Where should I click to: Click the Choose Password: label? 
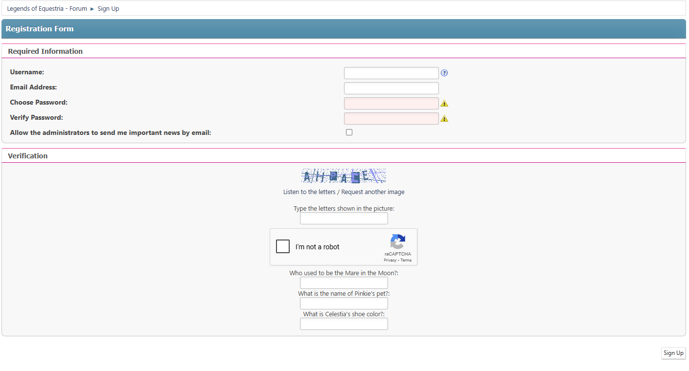coord(39,102)
